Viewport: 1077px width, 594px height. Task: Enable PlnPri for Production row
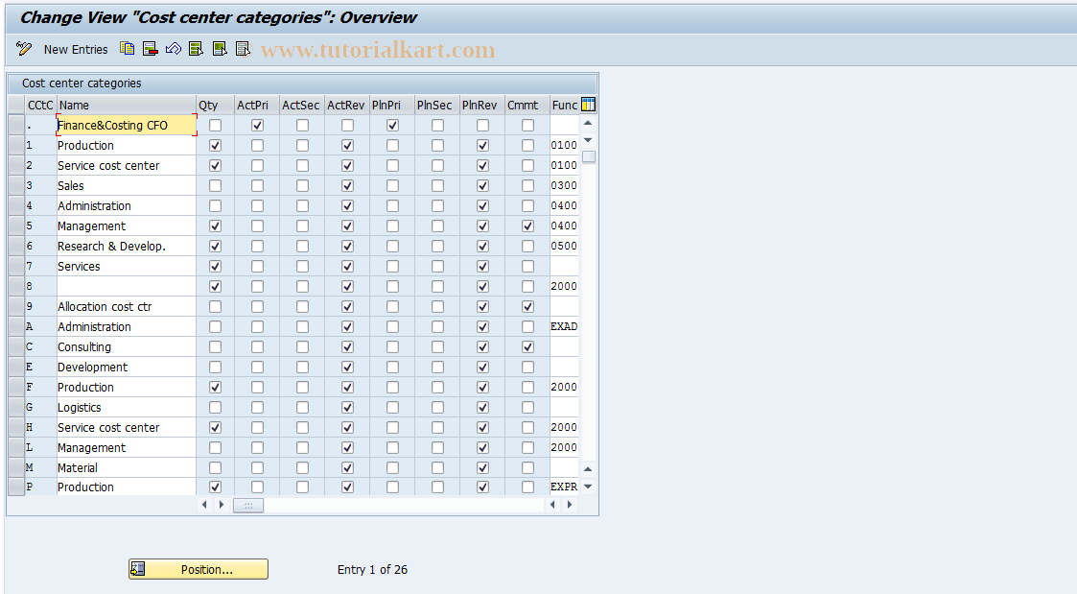(x=392, y=145)
